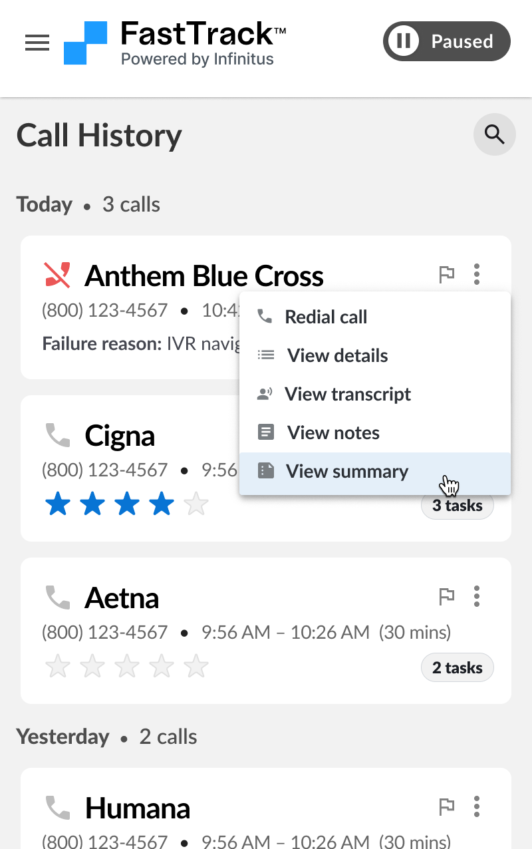532x849 pixels.
Task: Click the phone icon beside Cigna
Action: coord(58,435)
